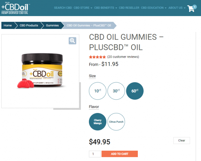The height and width of the screenshot is (161, 201).
Task: Choose the Citrus Punch flavor
Action: 116,122
